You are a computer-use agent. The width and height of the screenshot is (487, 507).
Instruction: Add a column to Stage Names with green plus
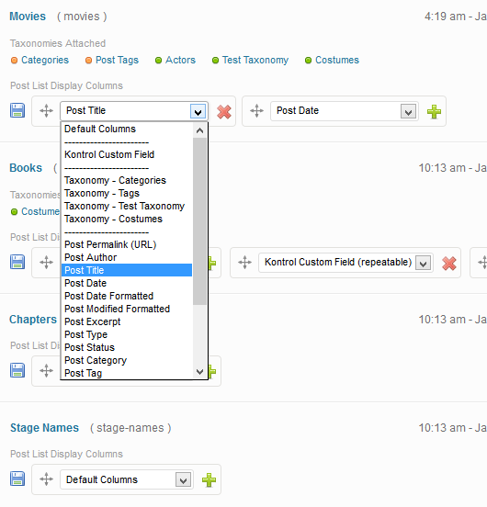pyautogui.click(x=209, y=479)
